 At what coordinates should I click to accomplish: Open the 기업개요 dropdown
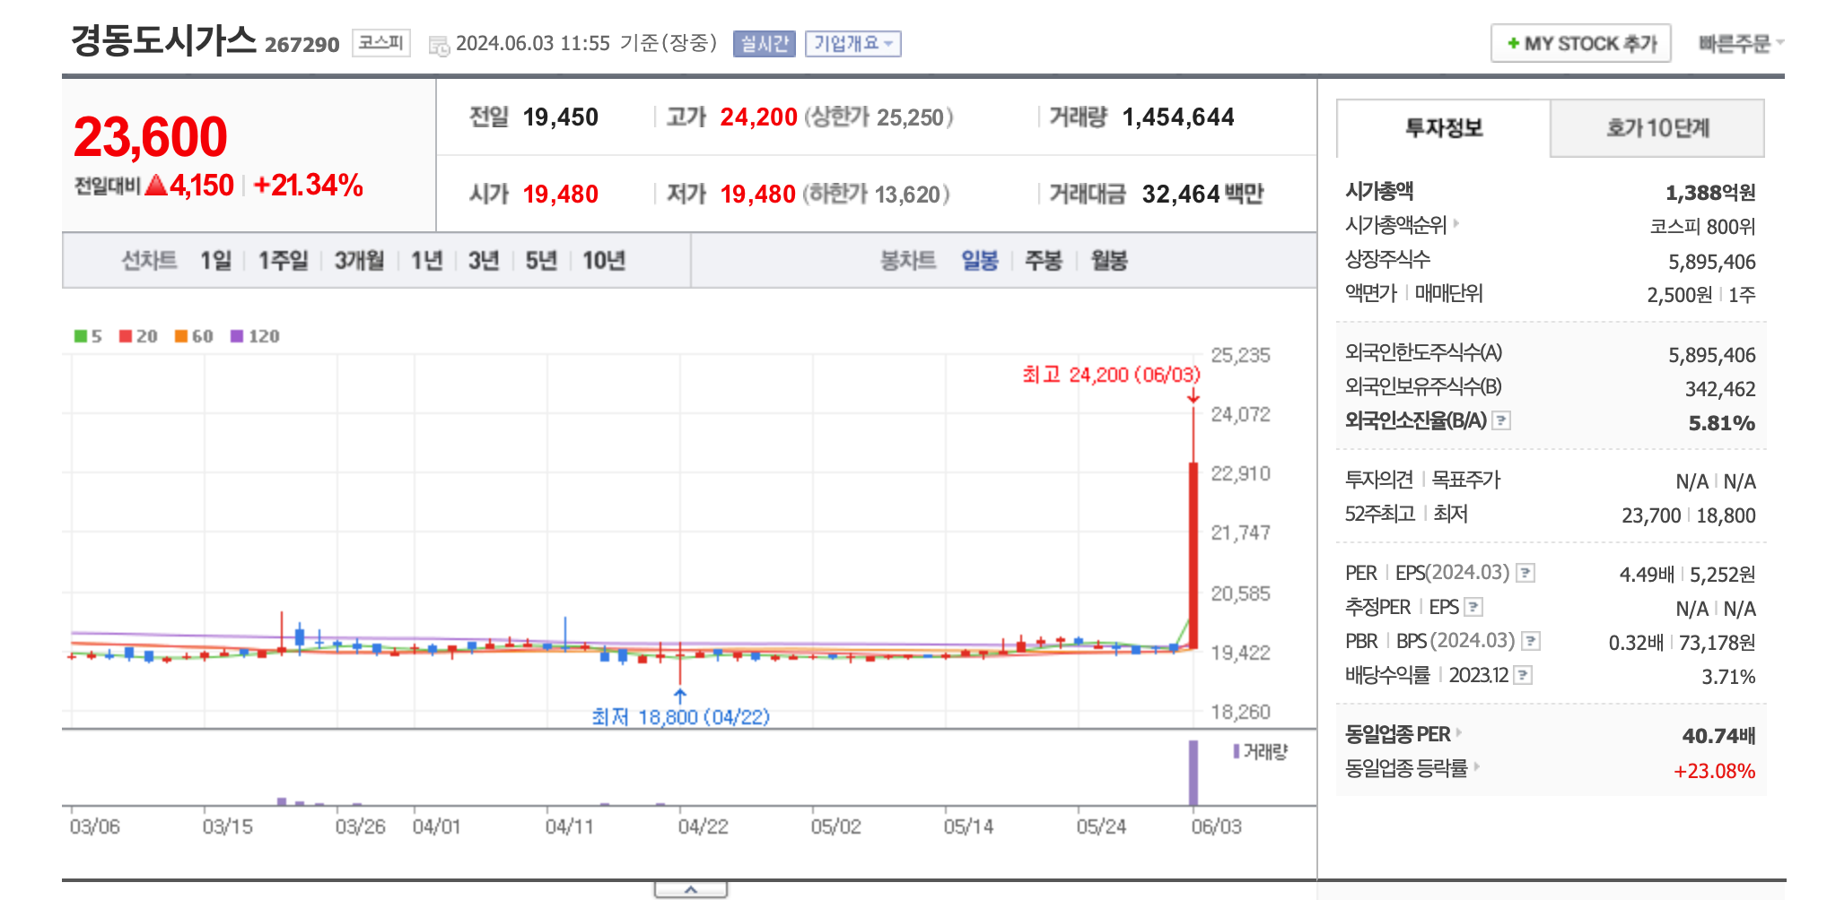(x=854, y=43)
